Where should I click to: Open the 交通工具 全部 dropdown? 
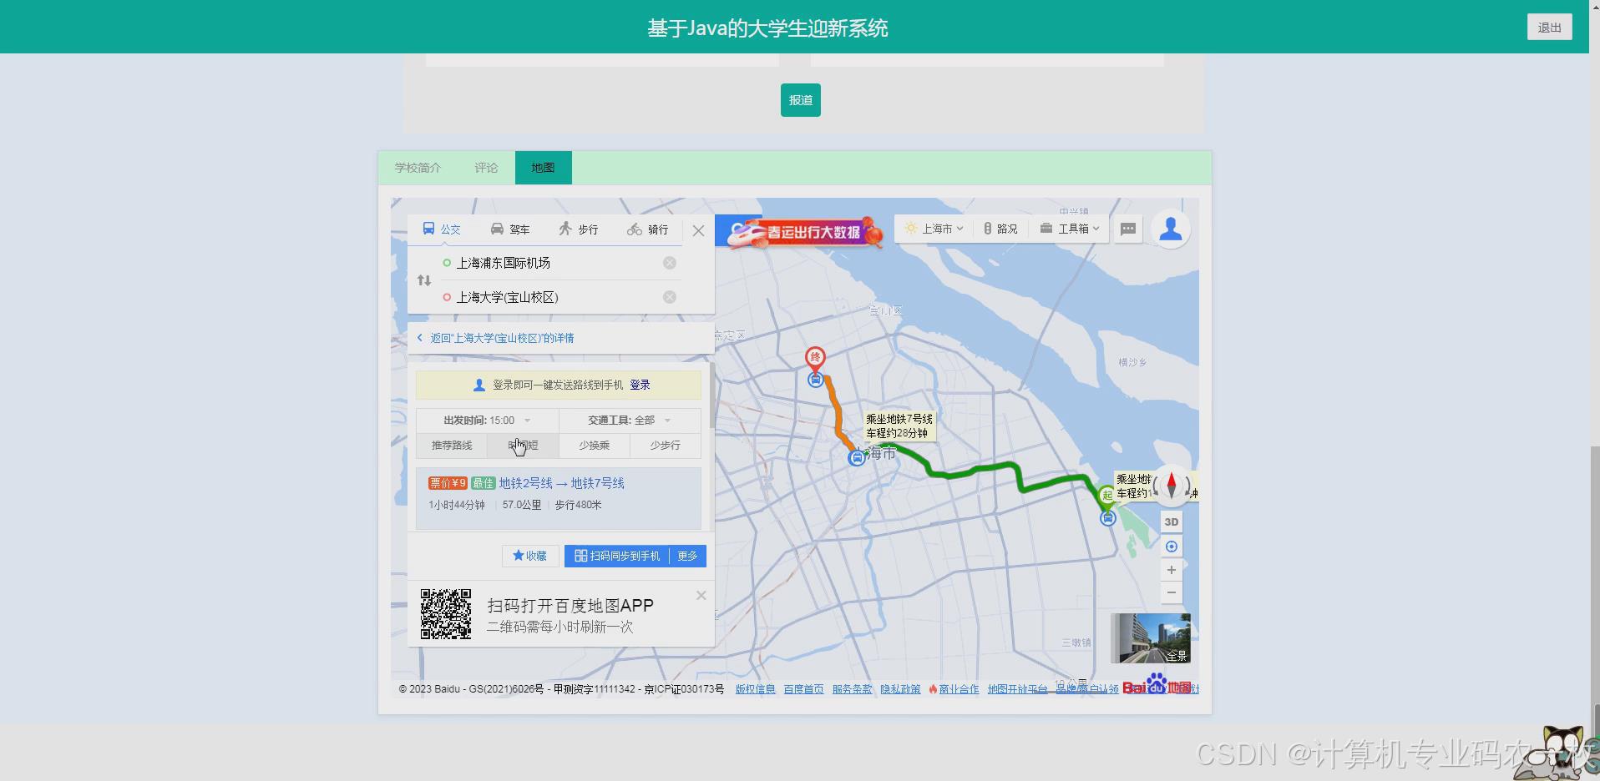630,421
